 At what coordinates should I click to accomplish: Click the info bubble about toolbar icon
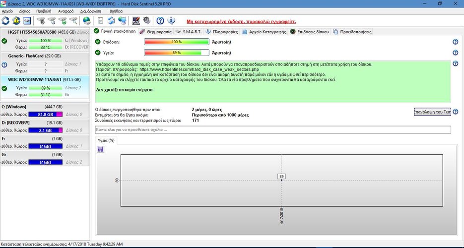tap(171, 21)
